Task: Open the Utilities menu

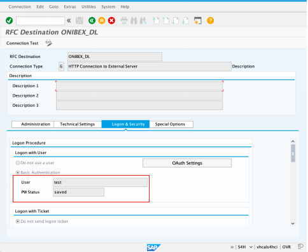Action: point(88,7)
